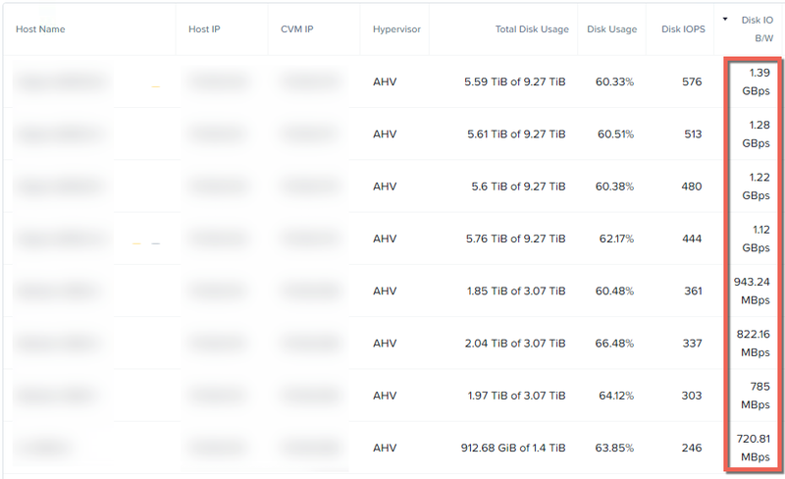
Task: Click the Host Name column header
Action: (x=40, y=29)
